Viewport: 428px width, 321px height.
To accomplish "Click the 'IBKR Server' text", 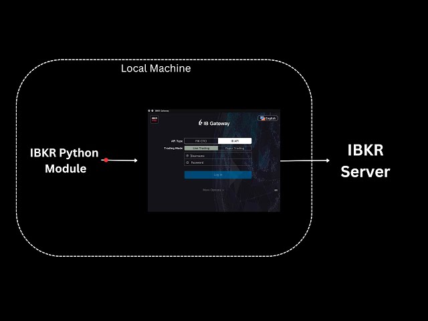I will [x=365, y=161].
